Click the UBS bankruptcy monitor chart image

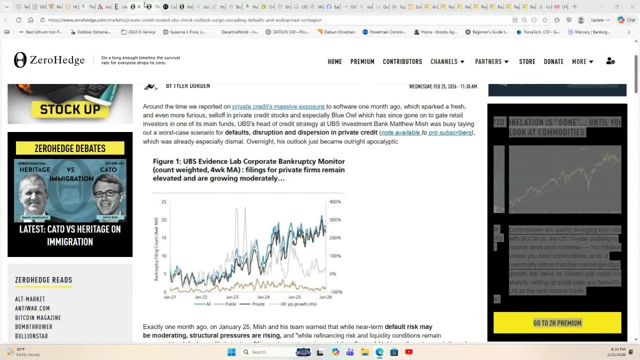click(249, 232)
